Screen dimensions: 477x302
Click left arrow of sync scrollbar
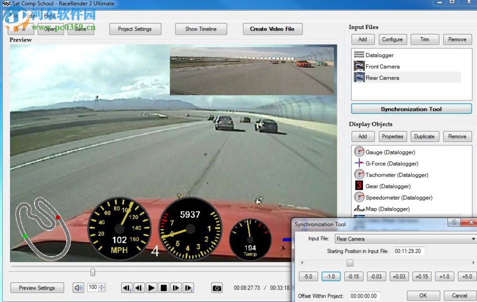click(302, 262)
